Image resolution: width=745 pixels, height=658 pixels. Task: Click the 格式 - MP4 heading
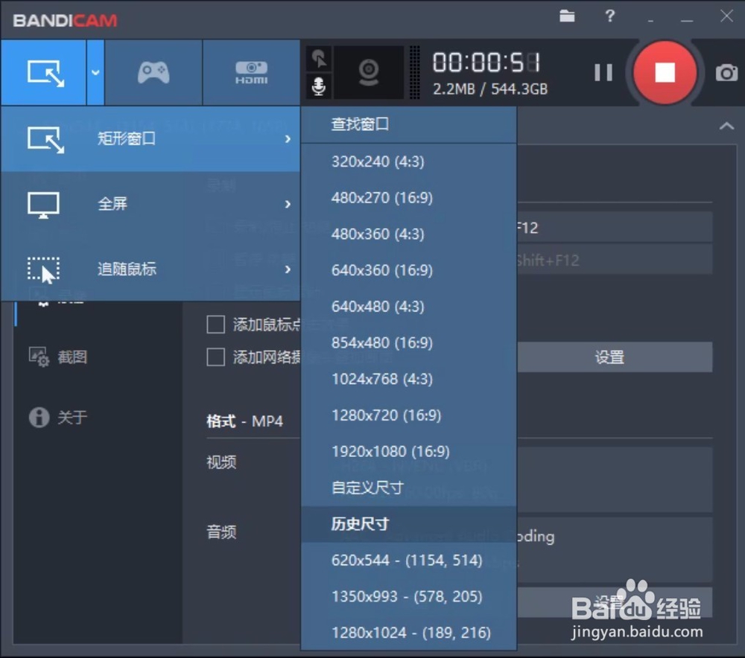(x=244, y=421)
